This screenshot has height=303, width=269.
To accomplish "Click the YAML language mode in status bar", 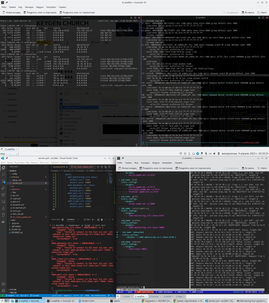I will [87, 295].
